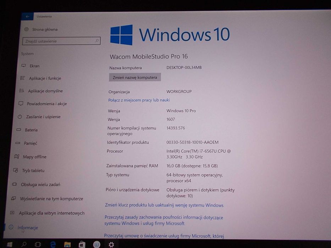Open Obsługa wielu zadań page
The image size is (331, 248).
(x=40, y=185)
